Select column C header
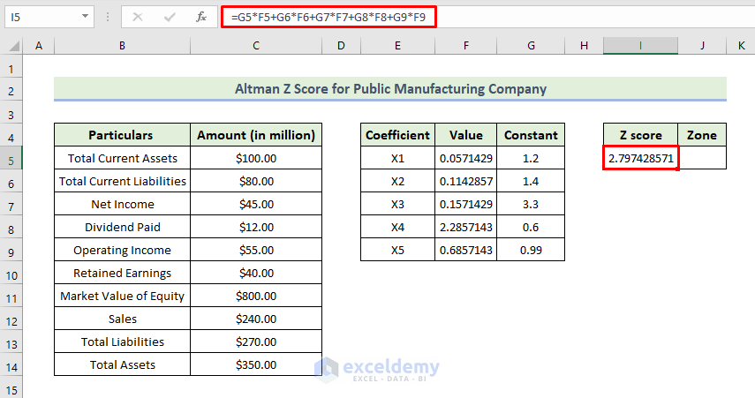This screenshot has width=755, height=398. [254, 46]
